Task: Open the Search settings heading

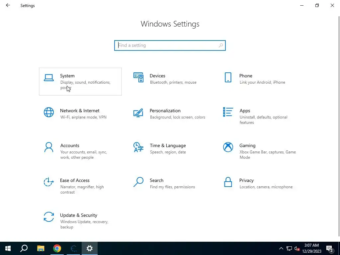Action: (x=156, y=180)
